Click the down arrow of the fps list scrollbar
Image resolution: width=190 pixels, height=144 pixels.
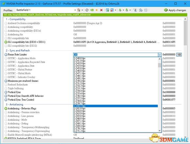point(160,131)
